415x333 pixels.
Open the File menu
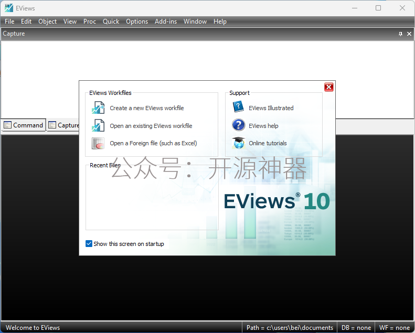(x=9, y=22)
